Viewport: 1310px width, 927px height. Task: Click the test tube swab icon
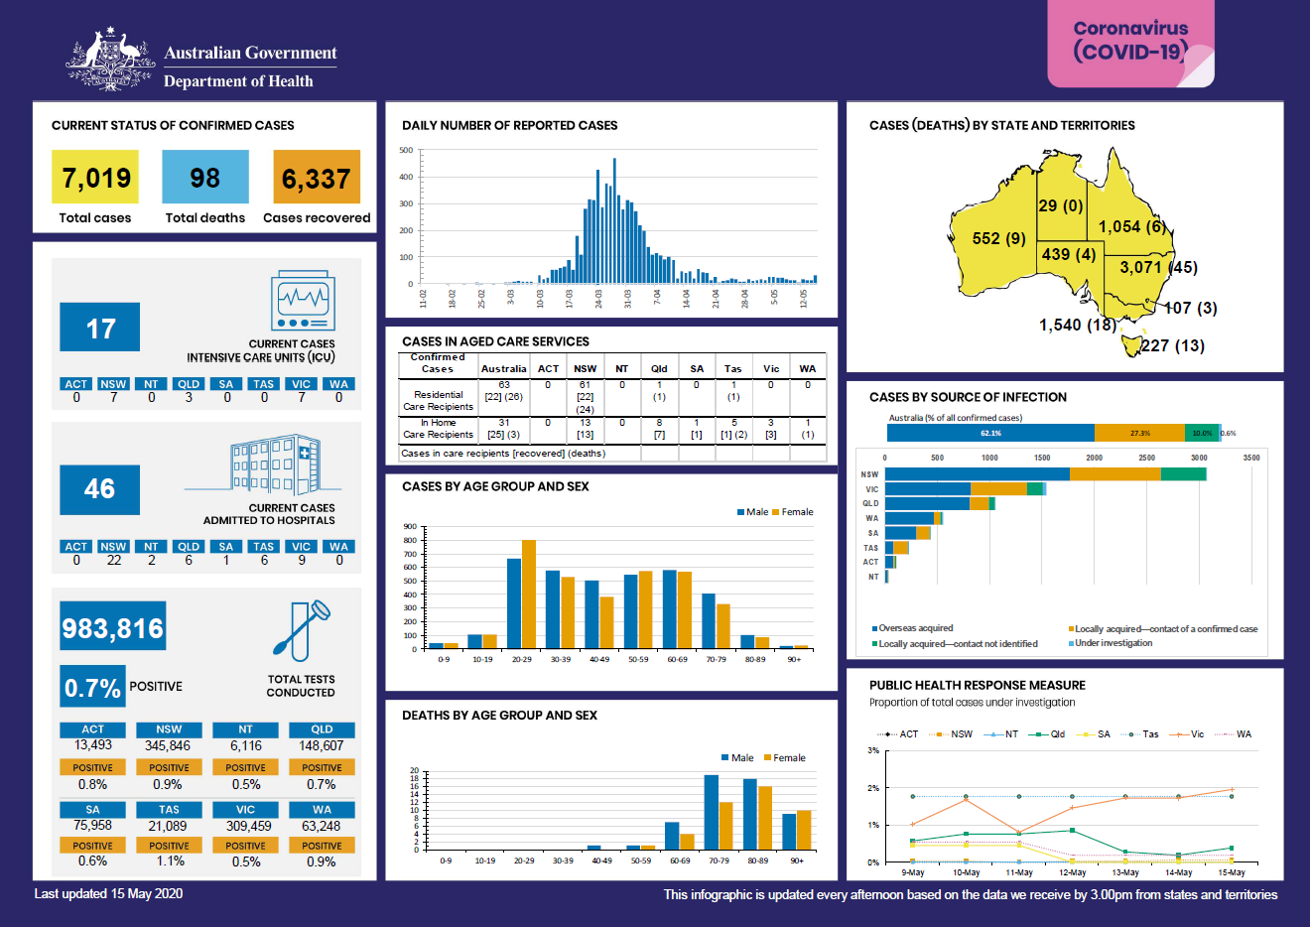(x=300, y=630)
